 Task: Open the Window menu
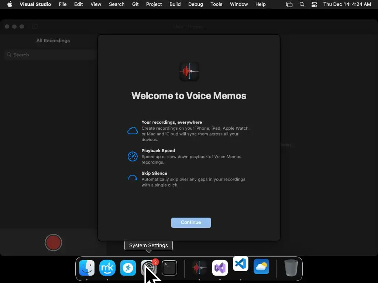[239, 4]
